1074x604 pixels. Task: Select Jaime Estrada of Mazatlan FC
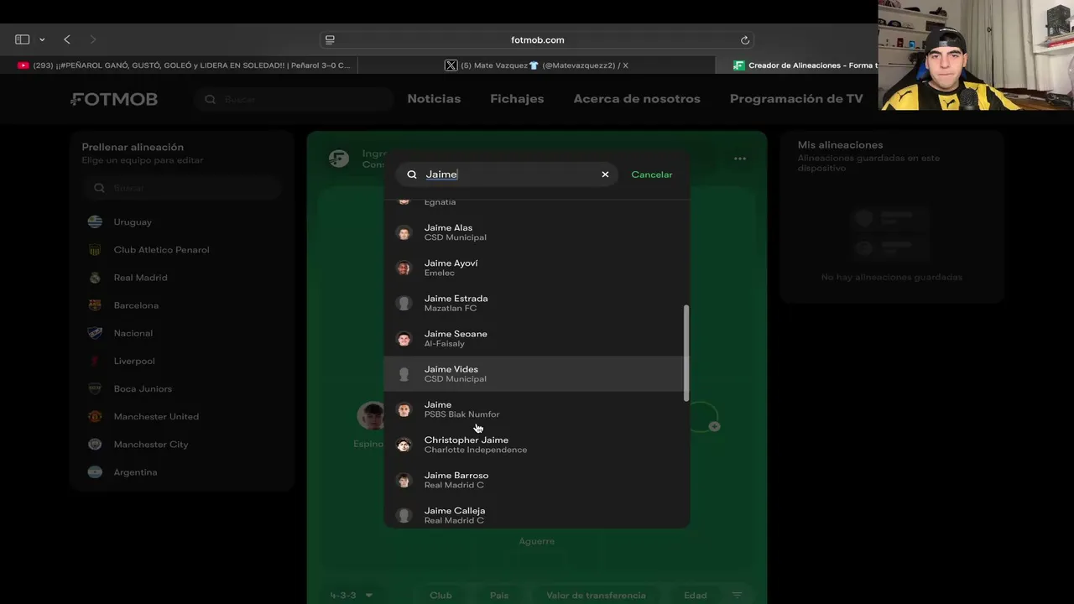pyautogui.click(x=537, y=303)
